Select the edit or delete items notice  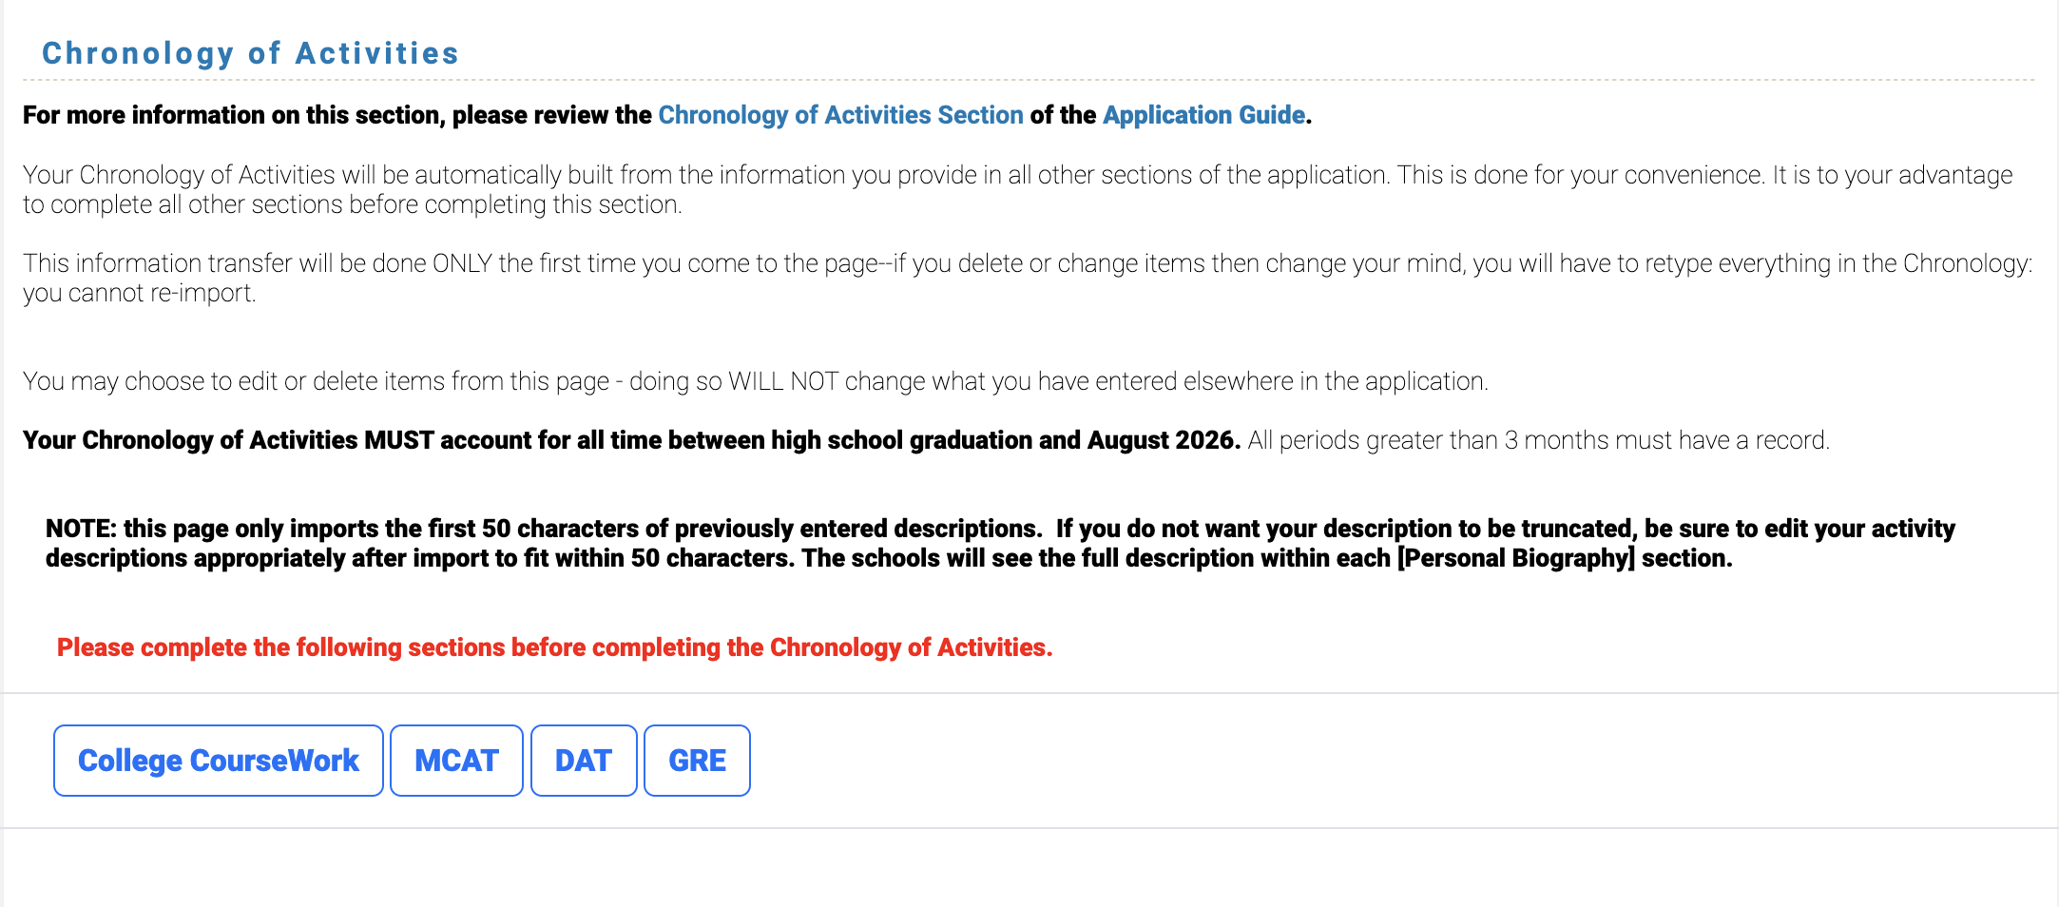coord(756,380)
